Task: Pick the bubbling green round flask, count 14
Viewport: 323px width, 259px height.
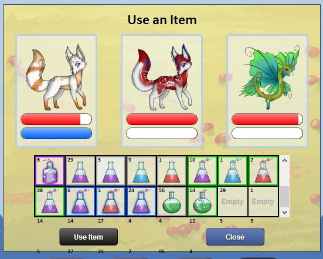Action: 202,201
